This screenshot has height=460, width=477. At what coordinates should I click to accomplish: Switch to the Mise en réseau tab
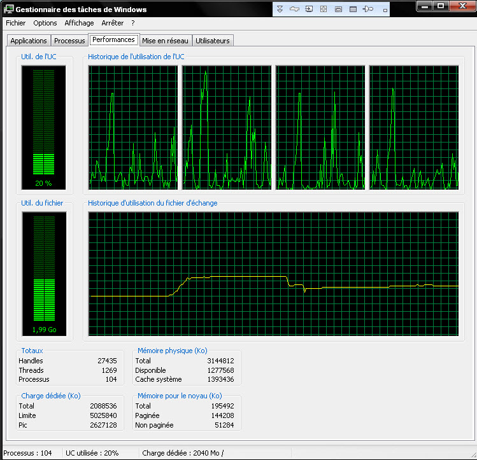point(165,41)
